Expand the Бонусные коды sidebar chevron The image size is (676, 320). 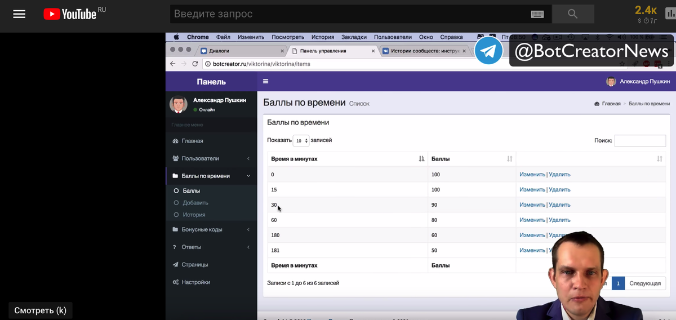click(x=248, y=230)
